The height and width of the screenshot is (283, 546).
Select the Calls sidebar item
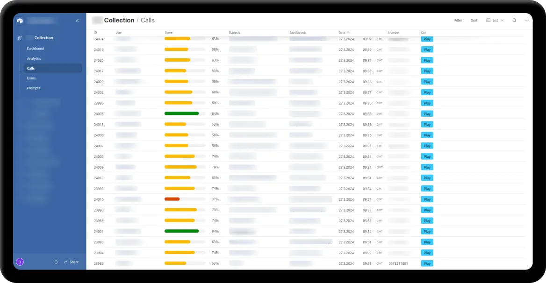tap(52, 69)
